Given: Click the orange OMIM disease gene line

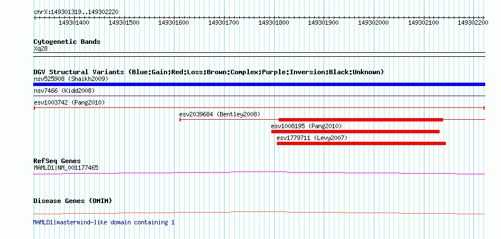Looking at the screenshot, I should [259, 213].
